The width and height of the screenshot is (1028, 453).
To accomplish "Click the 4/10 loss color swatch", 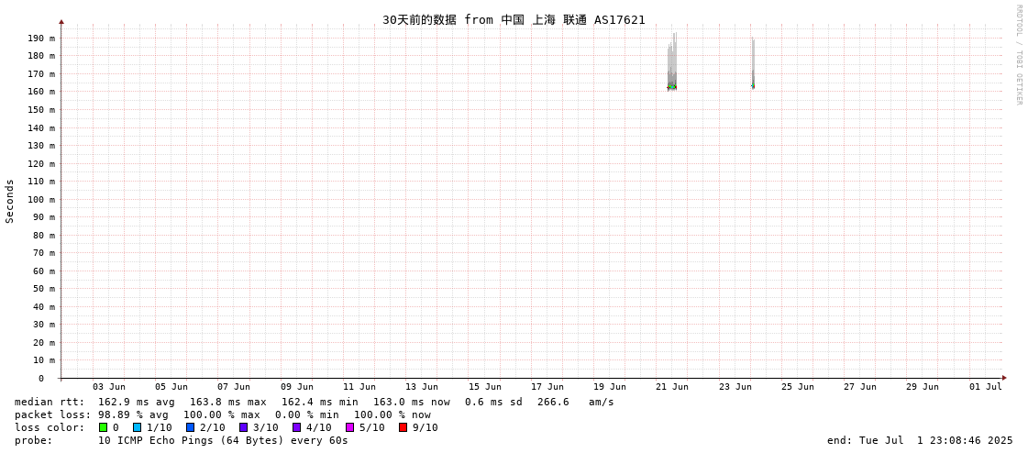I will point(296,427).
